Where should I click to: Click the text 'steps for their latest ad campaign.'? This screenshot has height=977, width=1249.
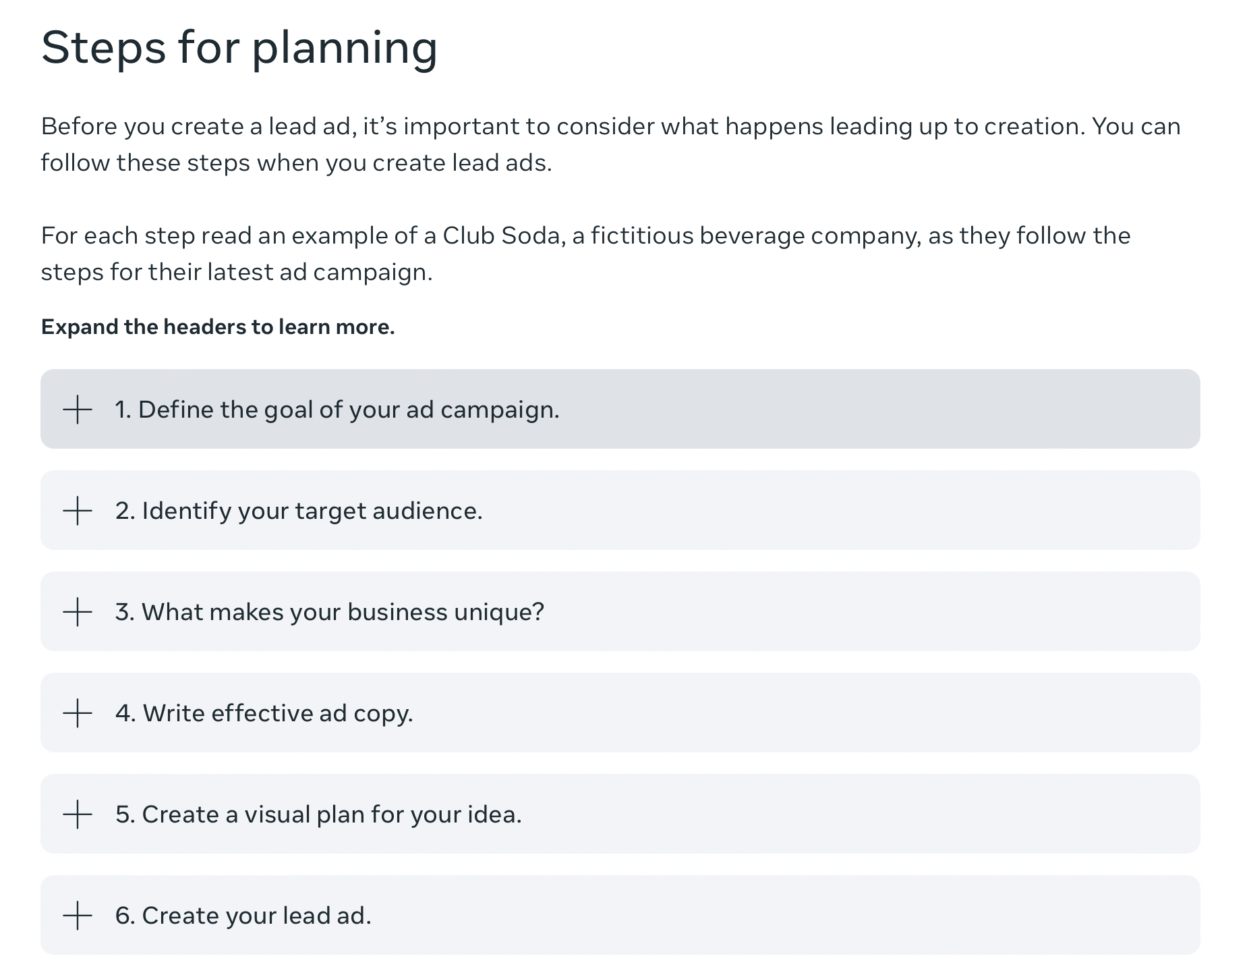pyautogui.click(x=237, y=273)
